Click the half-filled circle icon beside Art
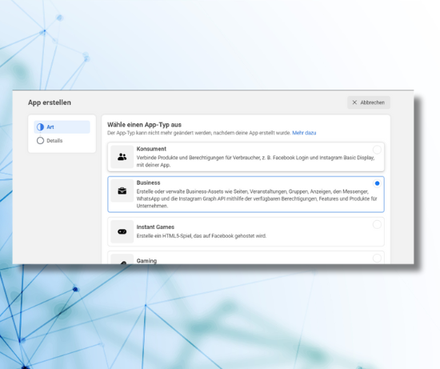 pyautogui.click(x=41, y=127)
